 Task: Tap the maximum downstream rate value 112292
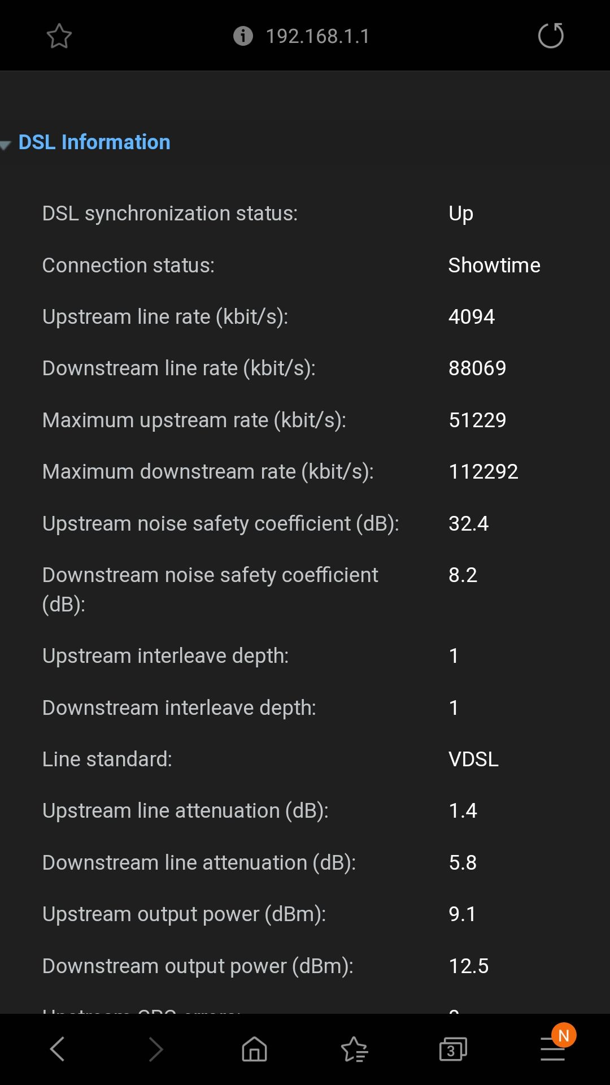click(x=483, y=471)
